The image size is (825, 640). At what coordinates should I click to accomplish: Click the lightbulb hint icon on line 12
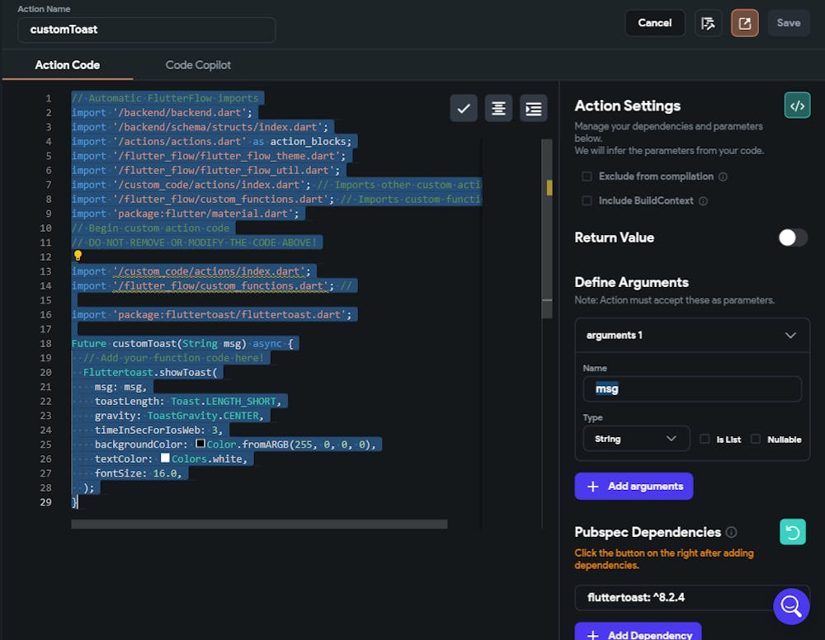click(x=78, y=256)
